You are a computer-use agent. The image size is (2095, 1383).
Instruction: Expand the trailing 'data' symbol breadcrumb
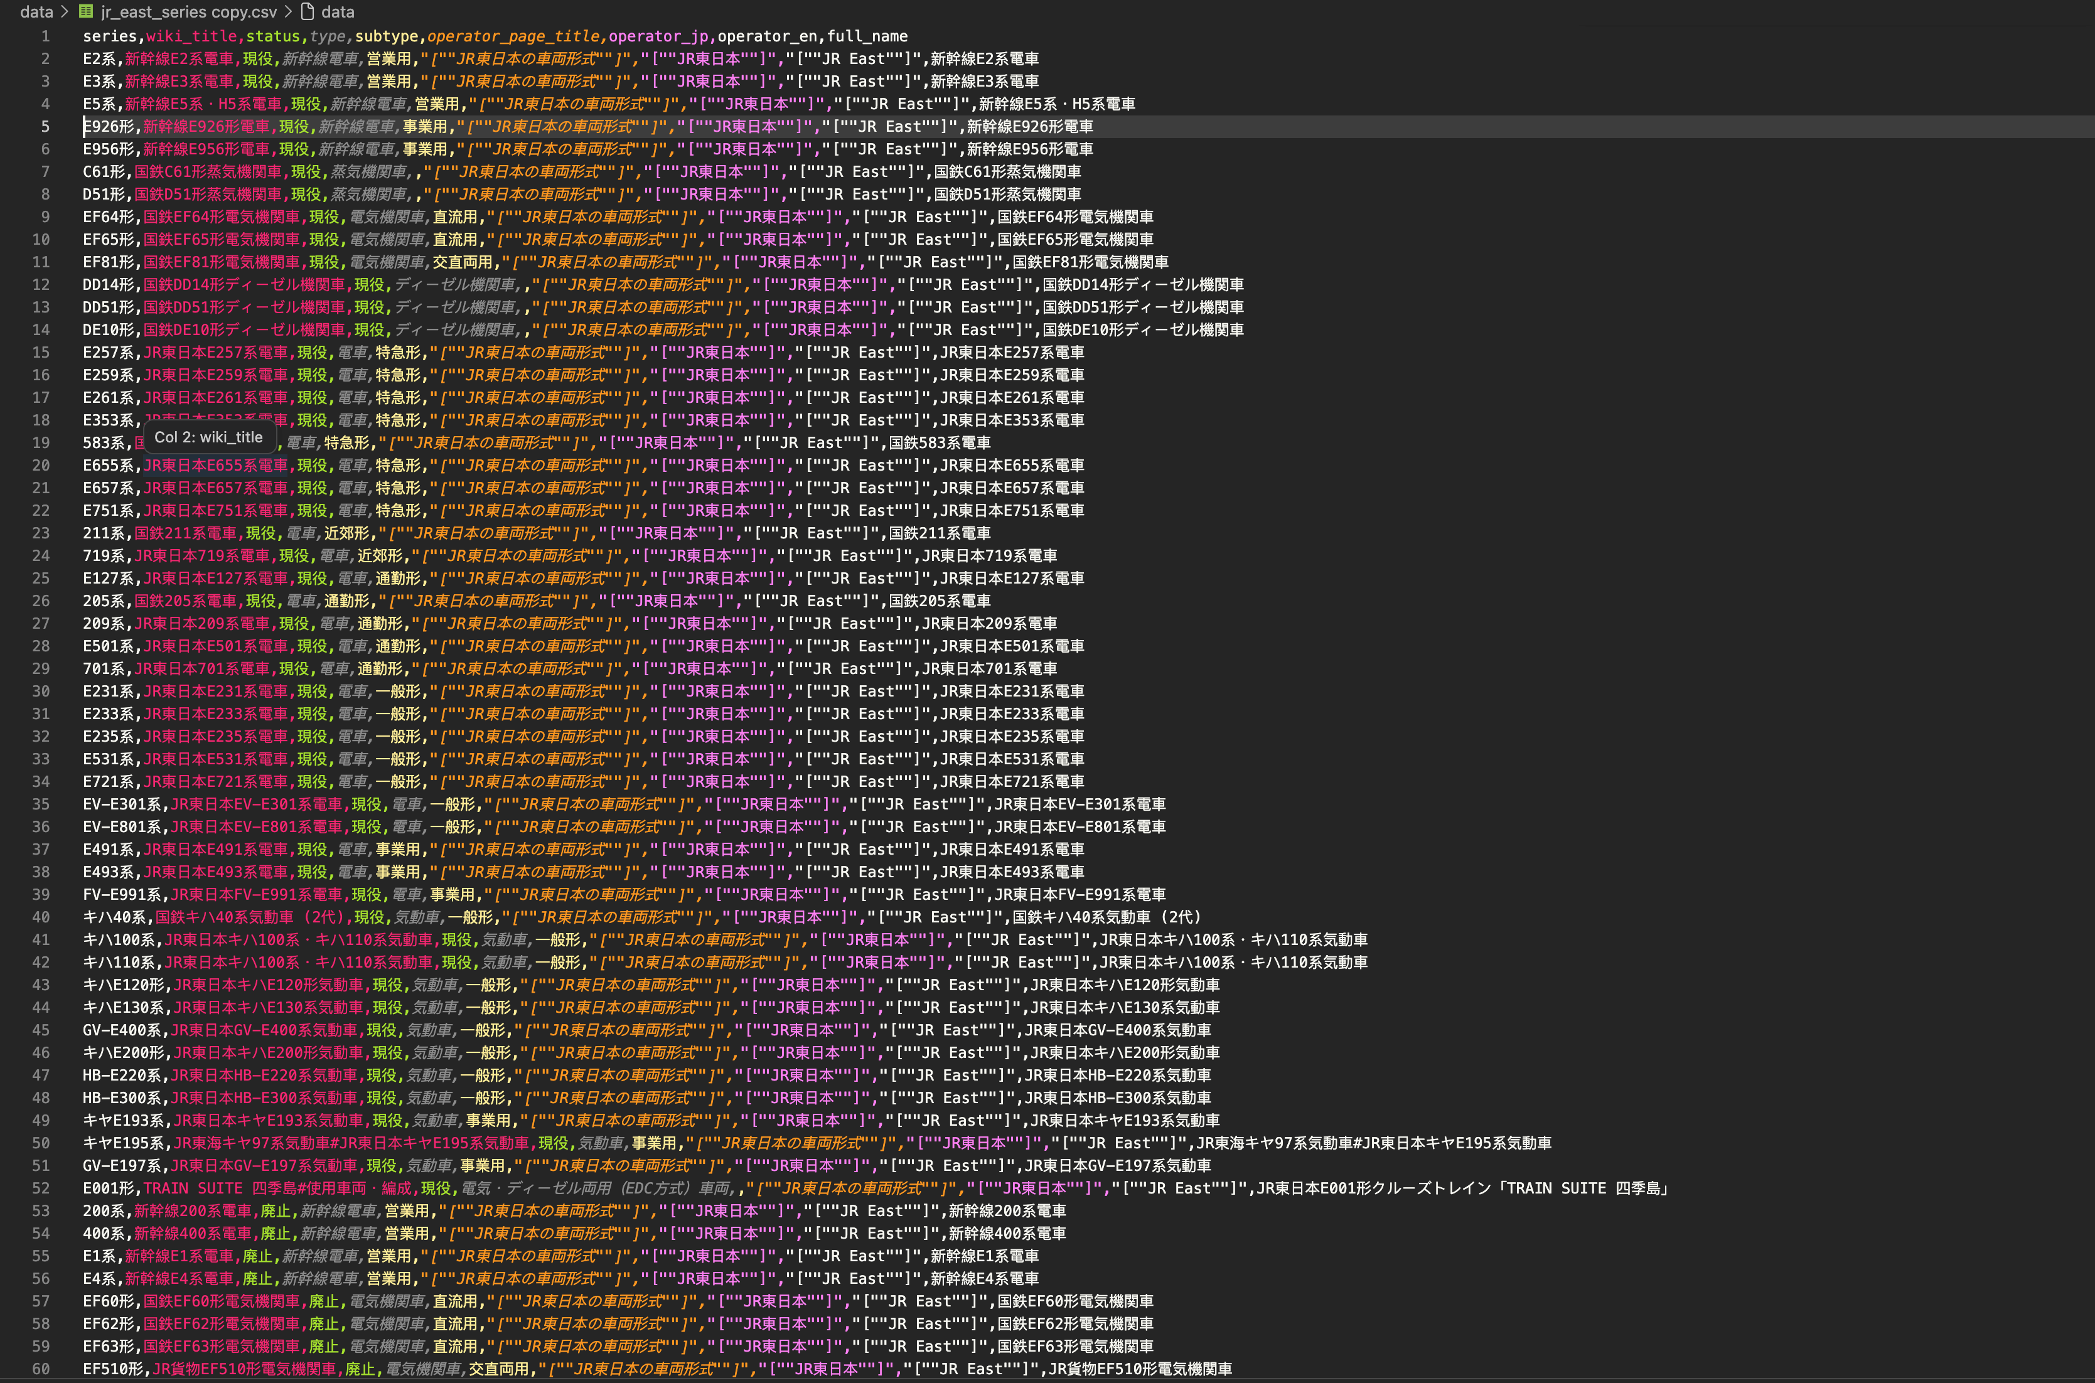[x=338, y=11]
